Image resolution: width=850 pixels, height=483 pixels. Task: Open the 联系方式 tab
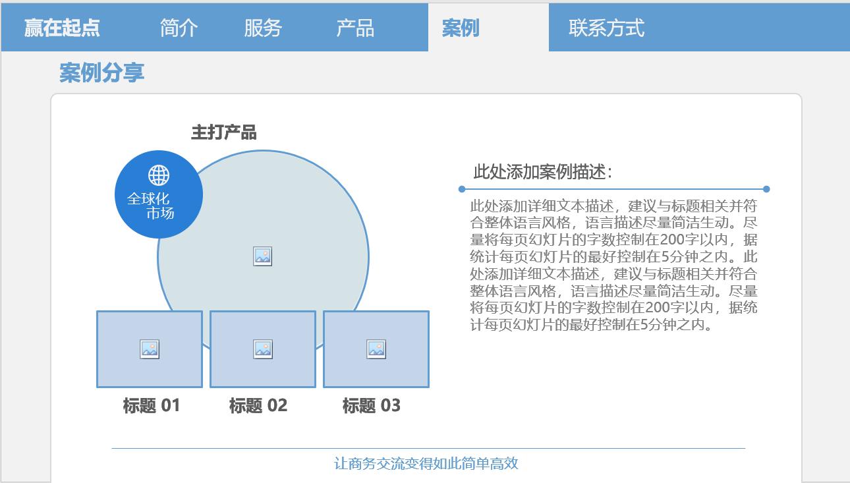tap(606, 28)
